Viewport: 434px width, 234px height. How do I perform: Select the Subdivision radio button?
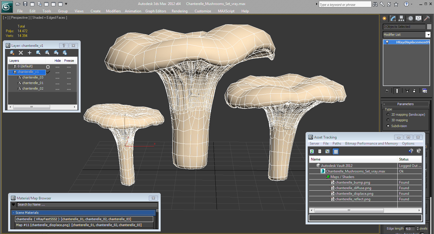pos(388,126)
